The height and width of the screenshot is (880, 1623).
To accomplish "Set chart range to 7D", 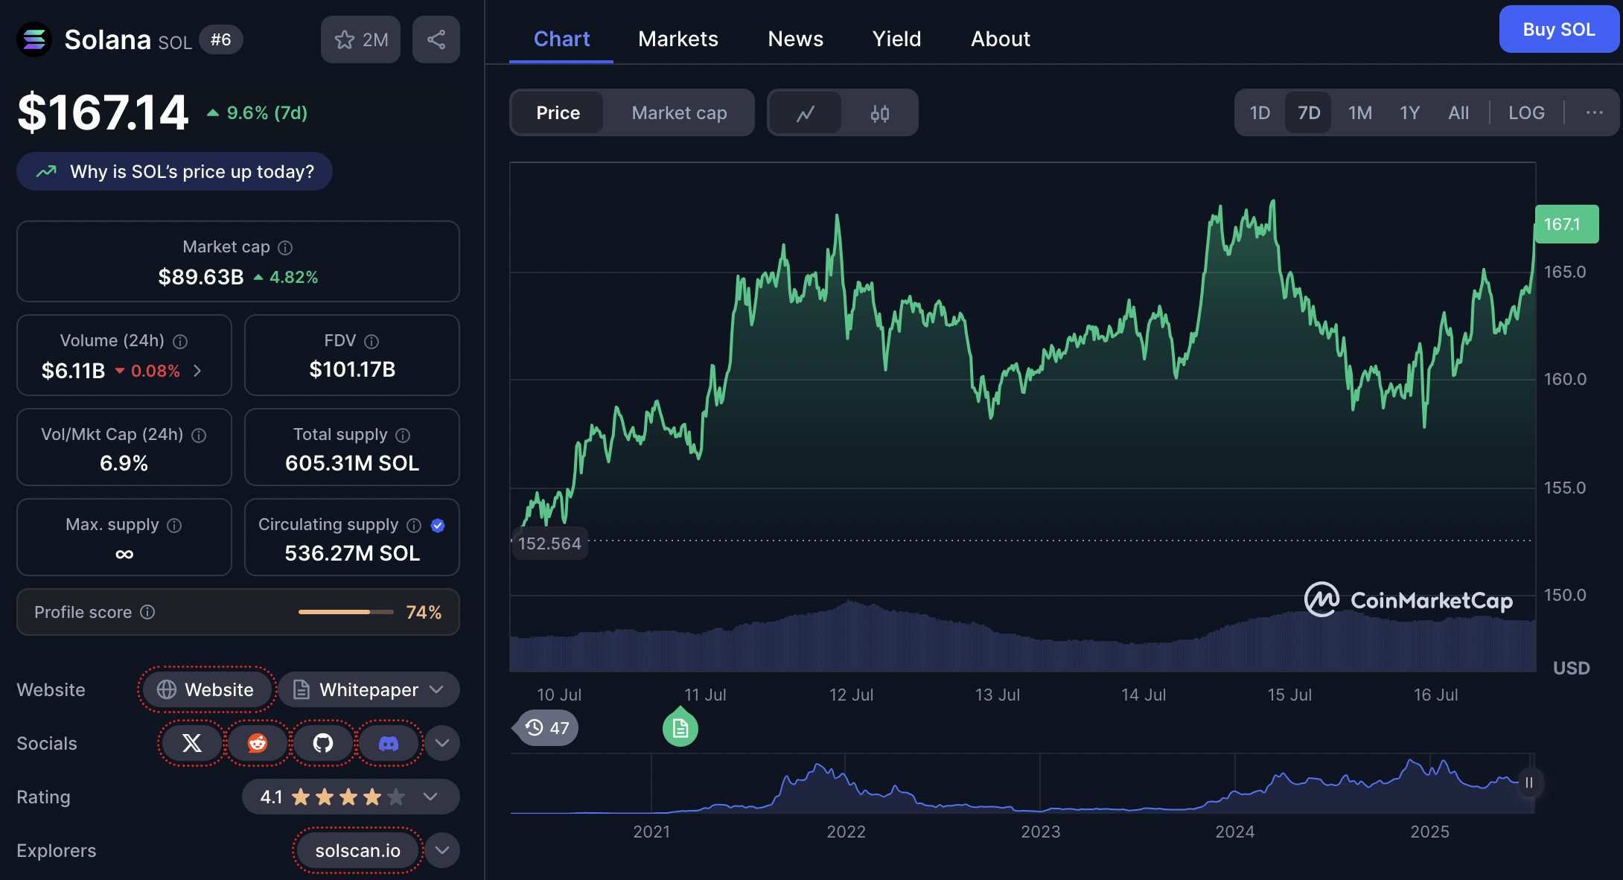I will click(x=1309, y=112).
